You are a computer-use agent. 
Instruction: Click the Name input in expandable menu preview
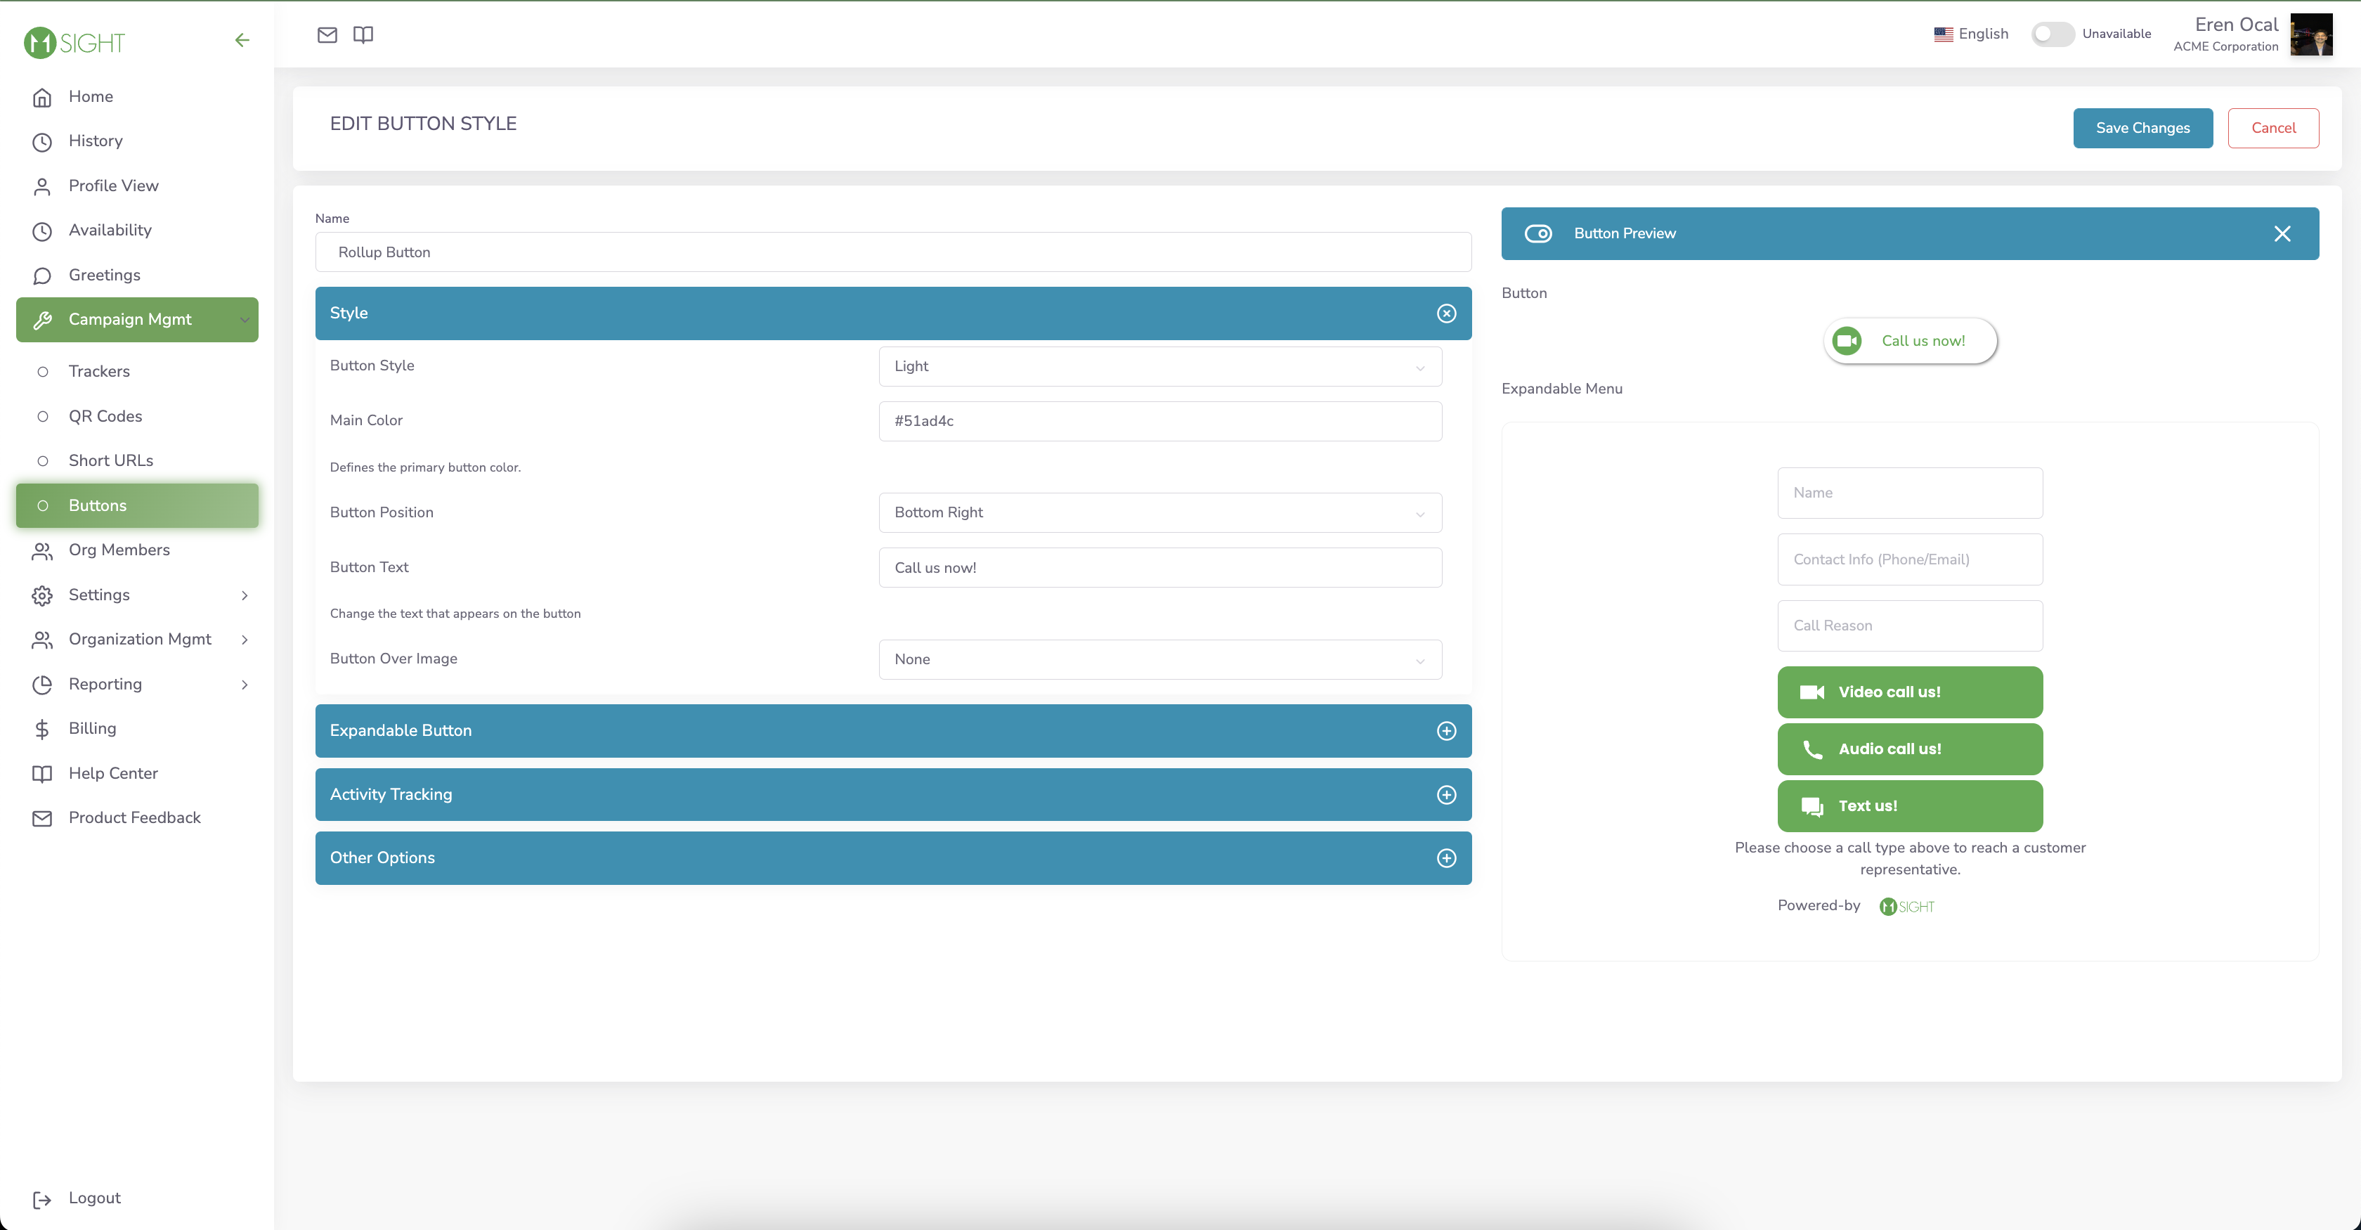(1910, 493)
